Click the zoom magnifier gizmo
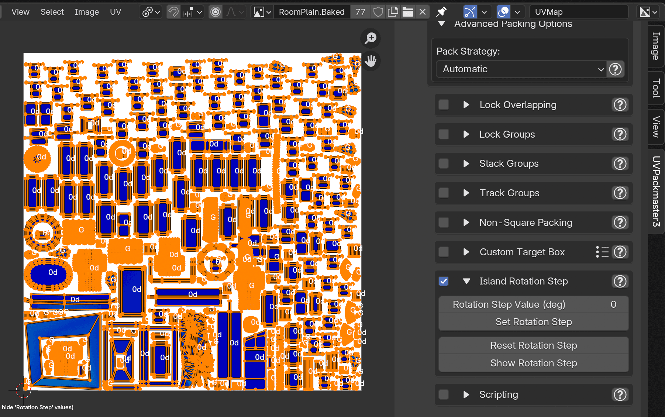The height and width of the screenshot is (417, 665). pyautogui.click(x=371, y=38)
